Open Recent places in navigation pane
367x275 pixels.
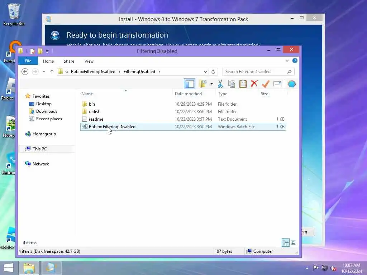click(x=49, y=119)
